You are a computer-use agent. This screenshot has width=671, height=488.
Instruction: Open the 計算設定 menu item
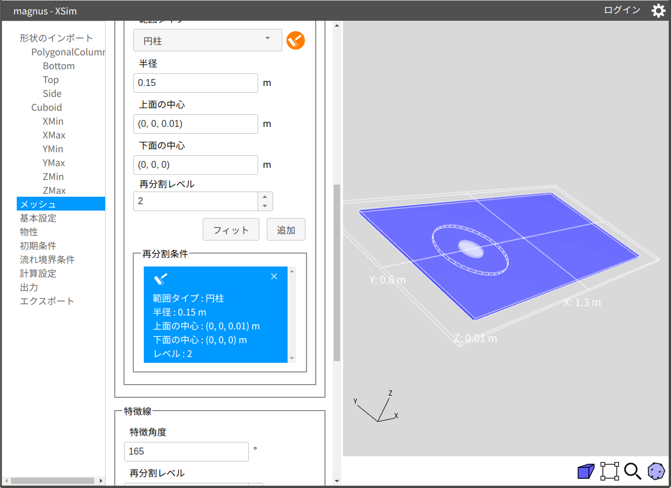tap(38, 273)
